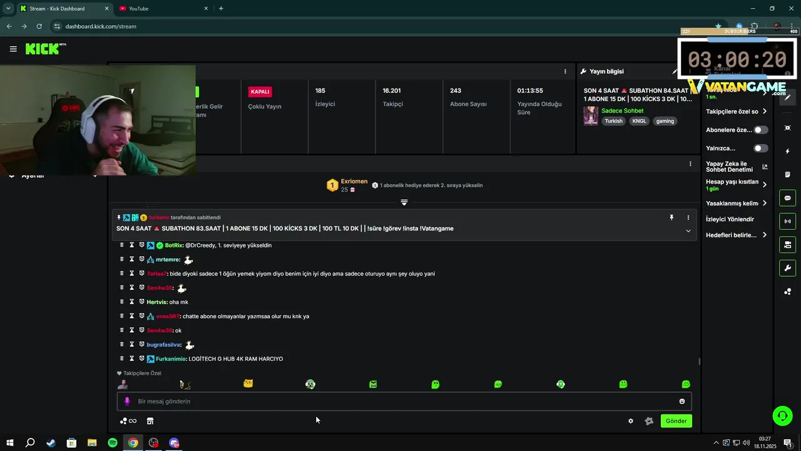Viewport: 801px width, 451px height.
Task: Open the green support headset button
Action: tap(782, 415)
